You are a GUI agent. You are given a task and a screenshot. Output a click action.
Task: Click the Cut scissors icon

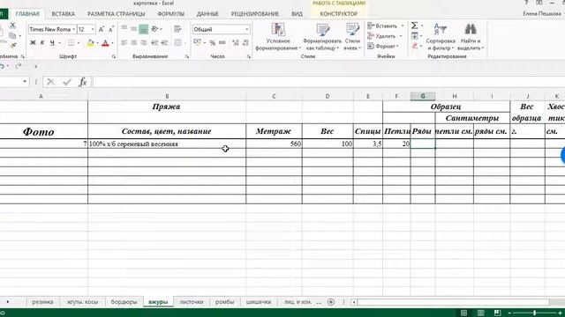click(12, 26)
